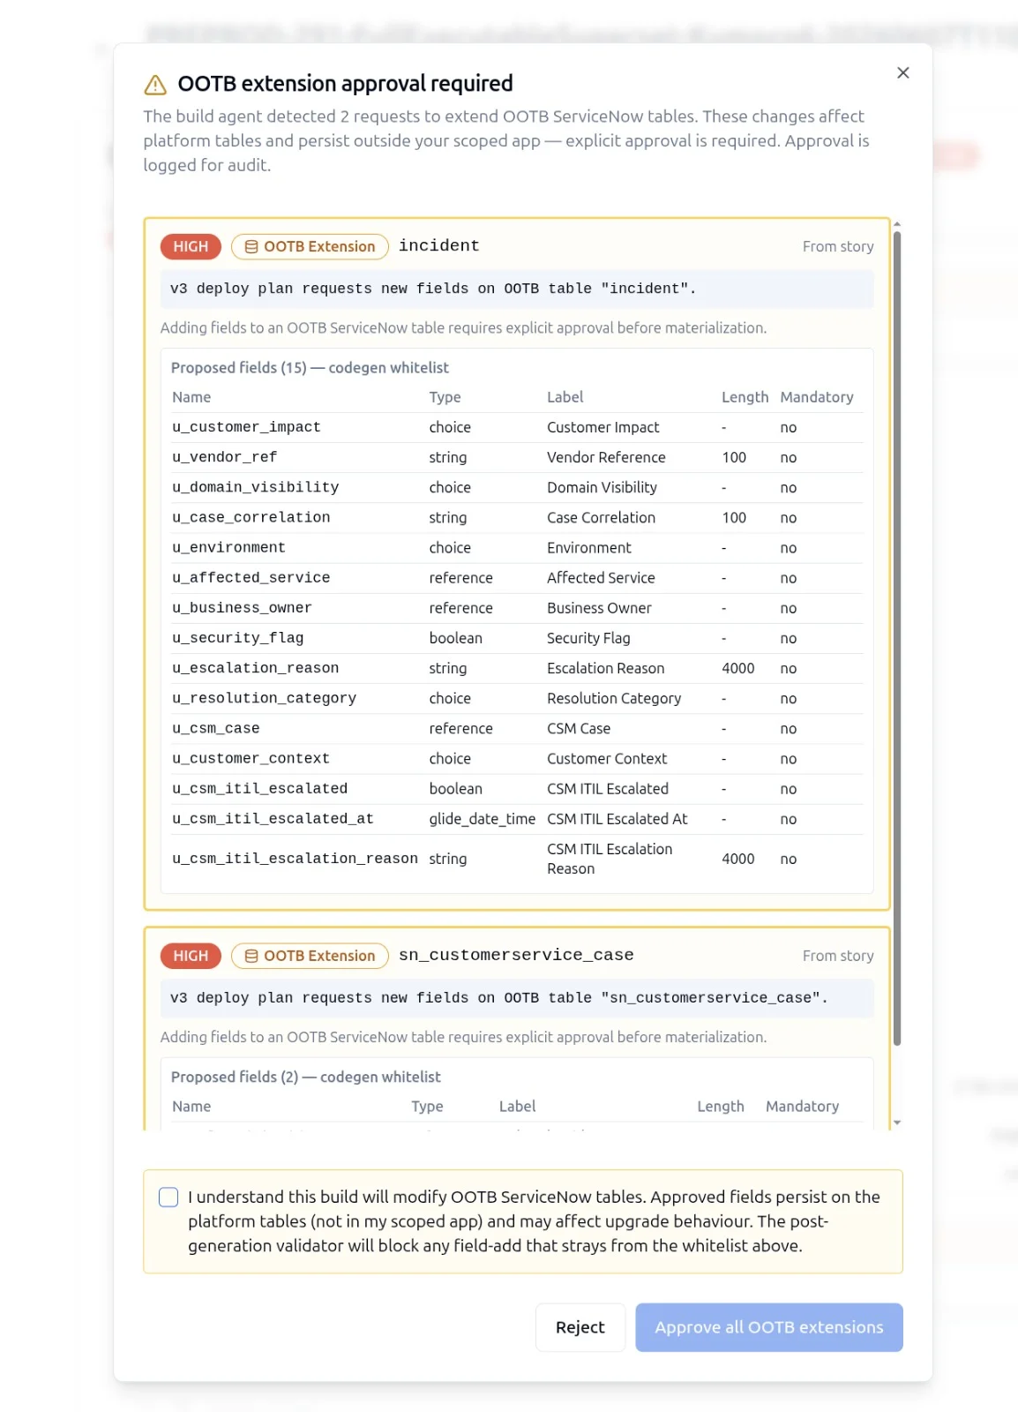
Task: Click the 'Resolution Category' label cell
Action: tap(614, 698)
